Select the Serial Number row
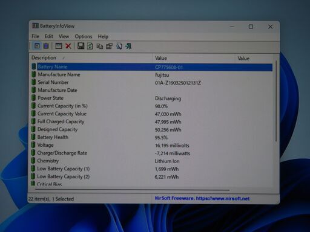 (x=152, y=83)
